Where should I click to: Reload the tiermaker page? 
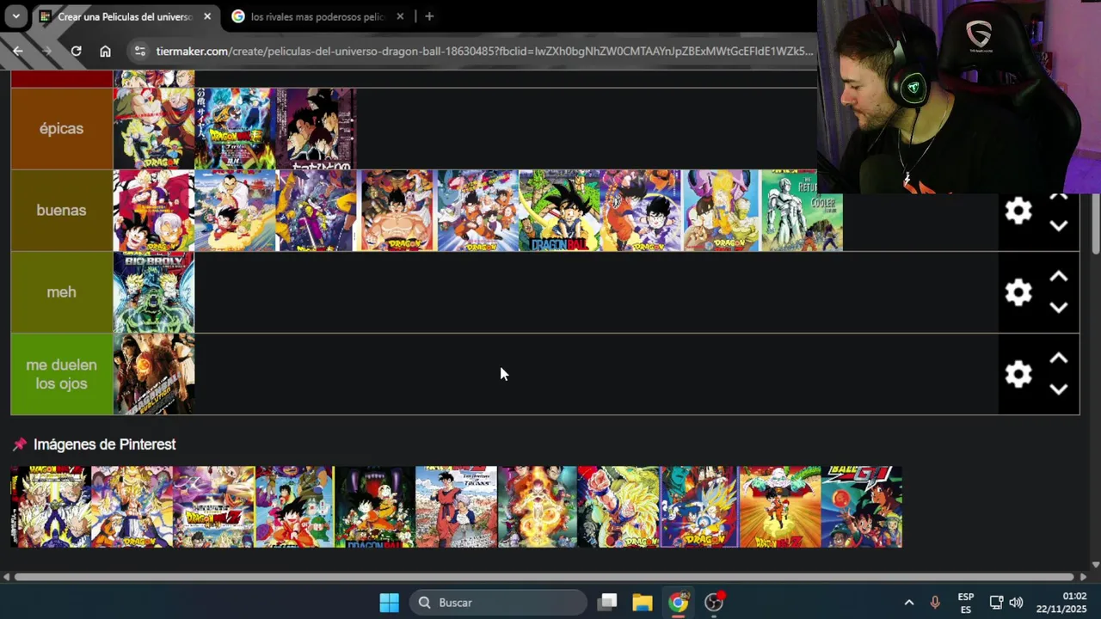tap(76, 51)
